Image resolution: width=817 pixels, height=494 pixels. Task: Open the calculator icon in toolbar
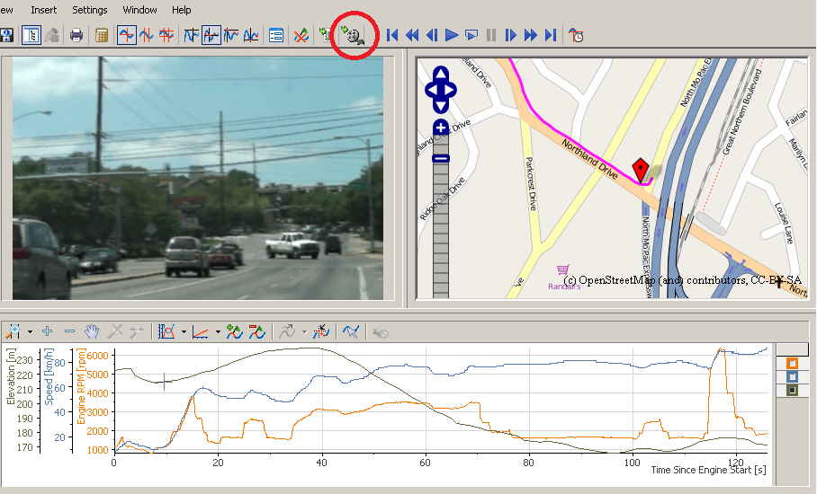pyautogui.click(x=102, y=36)
